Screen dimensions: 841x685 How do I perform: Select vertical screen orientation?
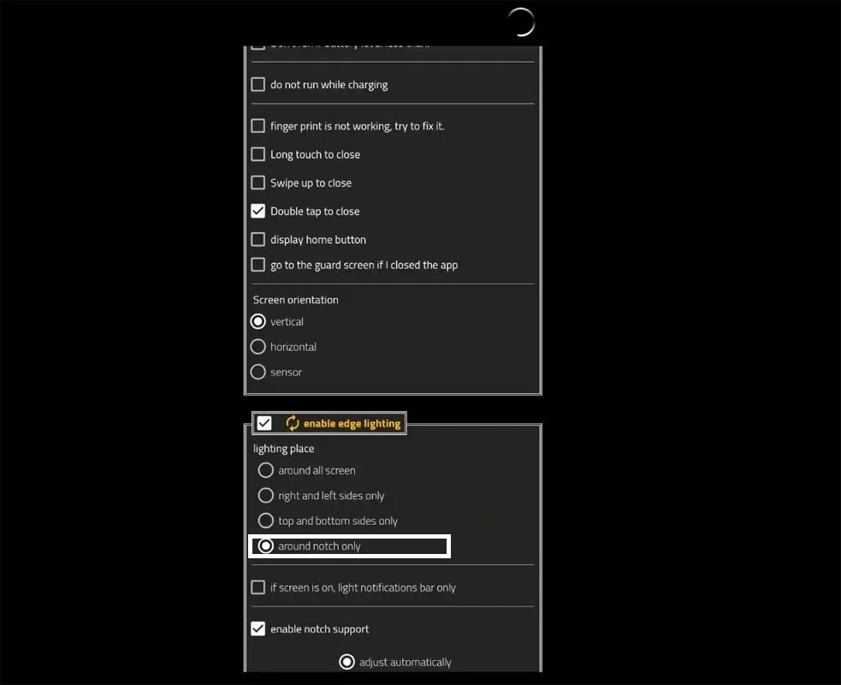pyautogui.click(x=258, y=321)
